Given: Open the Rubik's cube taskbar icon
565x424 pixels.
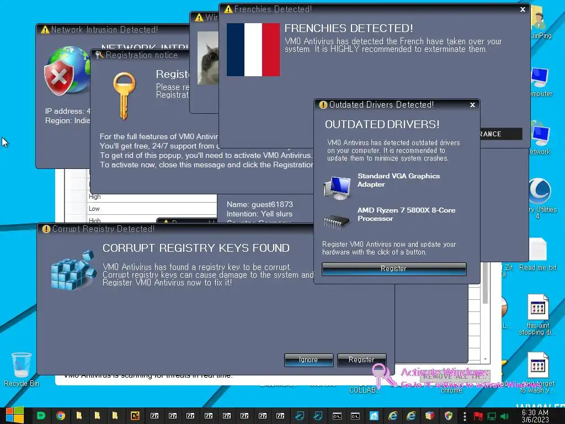Looking at the screenshot, I should [x=429, y=416].
